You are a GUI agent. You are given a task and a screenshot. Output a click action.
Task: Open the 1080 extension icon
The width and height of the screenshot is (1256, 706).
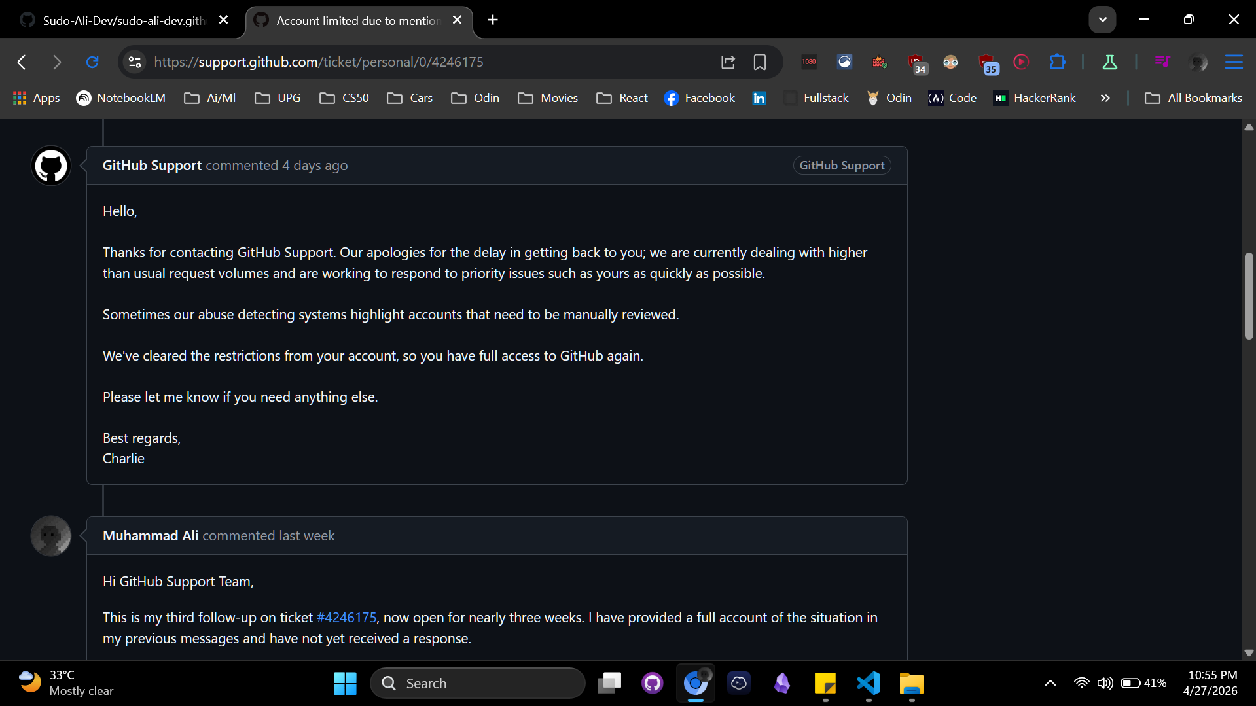point(809,62)
